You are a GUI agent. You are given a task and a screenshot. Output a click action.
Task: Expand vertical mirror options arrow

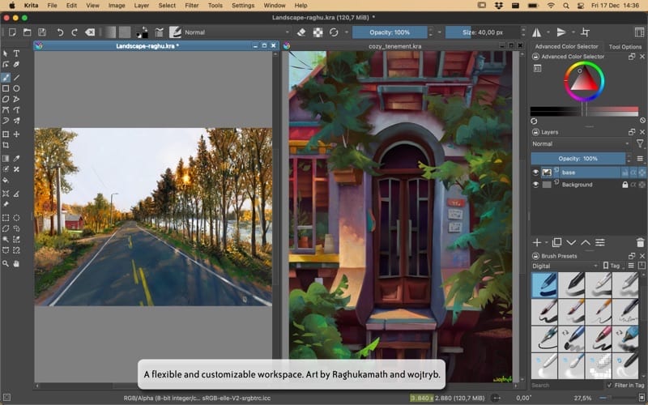tap(573, 32)
